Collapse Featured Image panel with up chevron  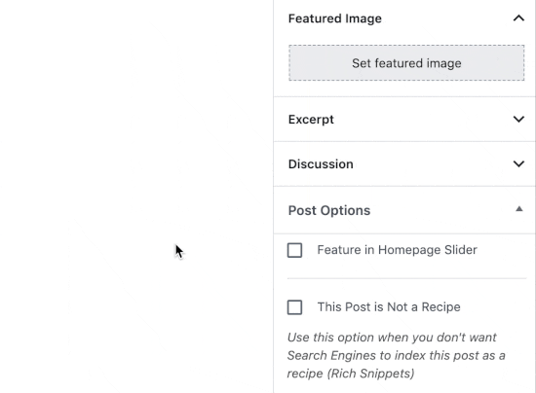(518, 18)
